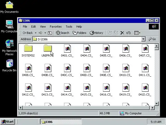Open the Back history dropdown arrow
The height and width of the screenshot is (125, 166).
pos(36,33)
